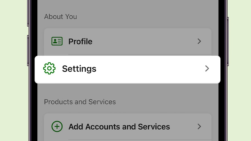Tap the Profile ID card icon
Viewport: 251px width, 141px height.
coord(57,41)
